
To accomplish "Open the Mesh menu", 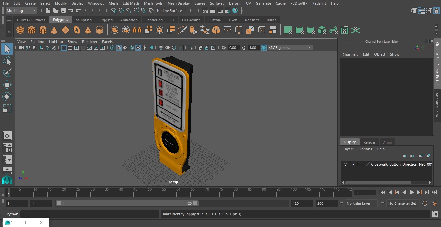I will [113, 3].
